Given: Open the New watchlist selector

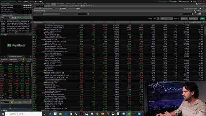Looking at the screenshot, I should point(15,59).
